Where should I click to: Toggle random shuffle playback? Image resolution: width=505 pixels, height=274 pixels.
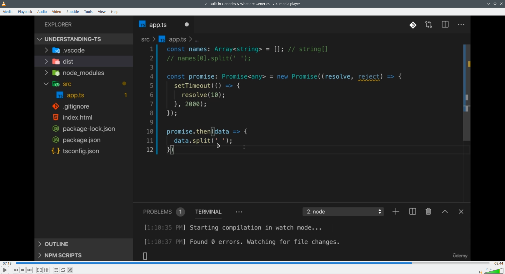click(70, 270)
